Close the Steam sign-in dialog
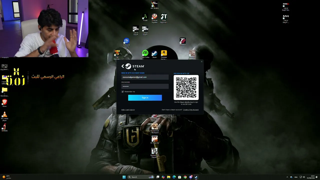 (201, 62)
